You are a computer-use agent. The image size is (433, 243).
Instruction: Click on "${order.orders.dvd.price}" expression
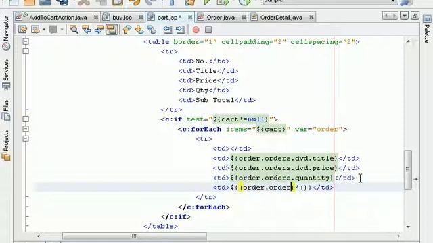coord(284,168)
